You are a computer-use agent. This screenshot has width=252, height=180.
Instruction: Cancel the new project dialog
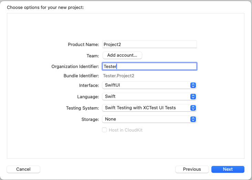point(23,169)
